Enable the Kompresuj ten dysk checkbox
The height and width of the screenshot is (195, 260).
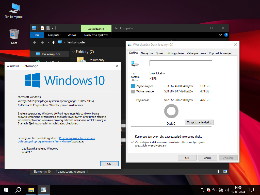coord(133,137)
